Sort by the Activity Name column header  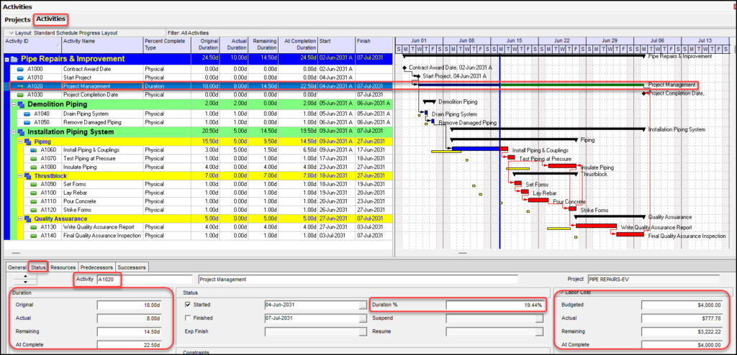click(103, 45)
